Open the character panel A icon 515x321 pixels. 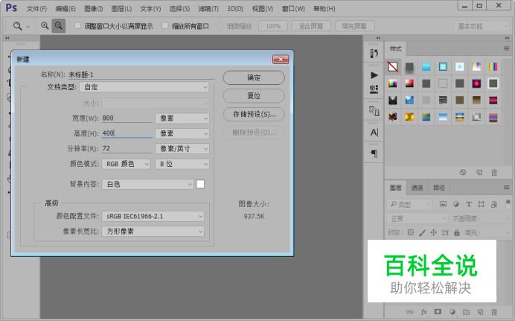click(x=374, y=132)
